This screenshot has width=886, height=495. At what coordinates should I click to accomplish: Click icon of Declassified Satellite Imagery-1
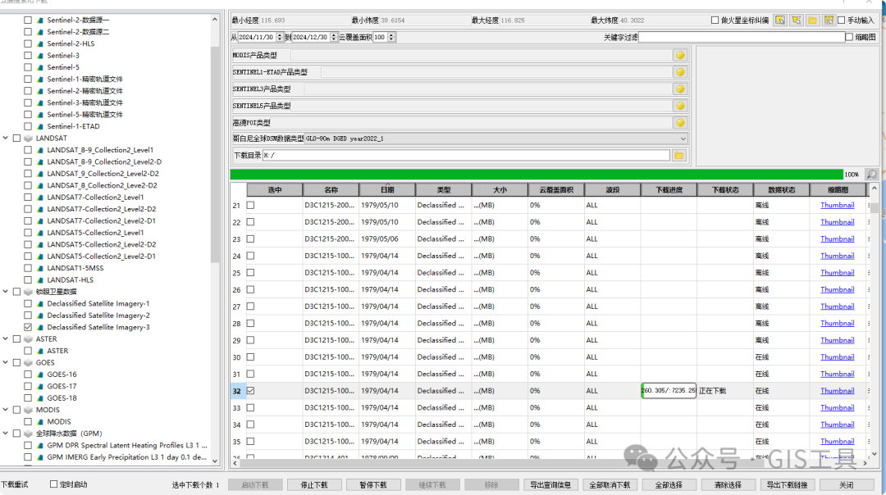point(40,304)
